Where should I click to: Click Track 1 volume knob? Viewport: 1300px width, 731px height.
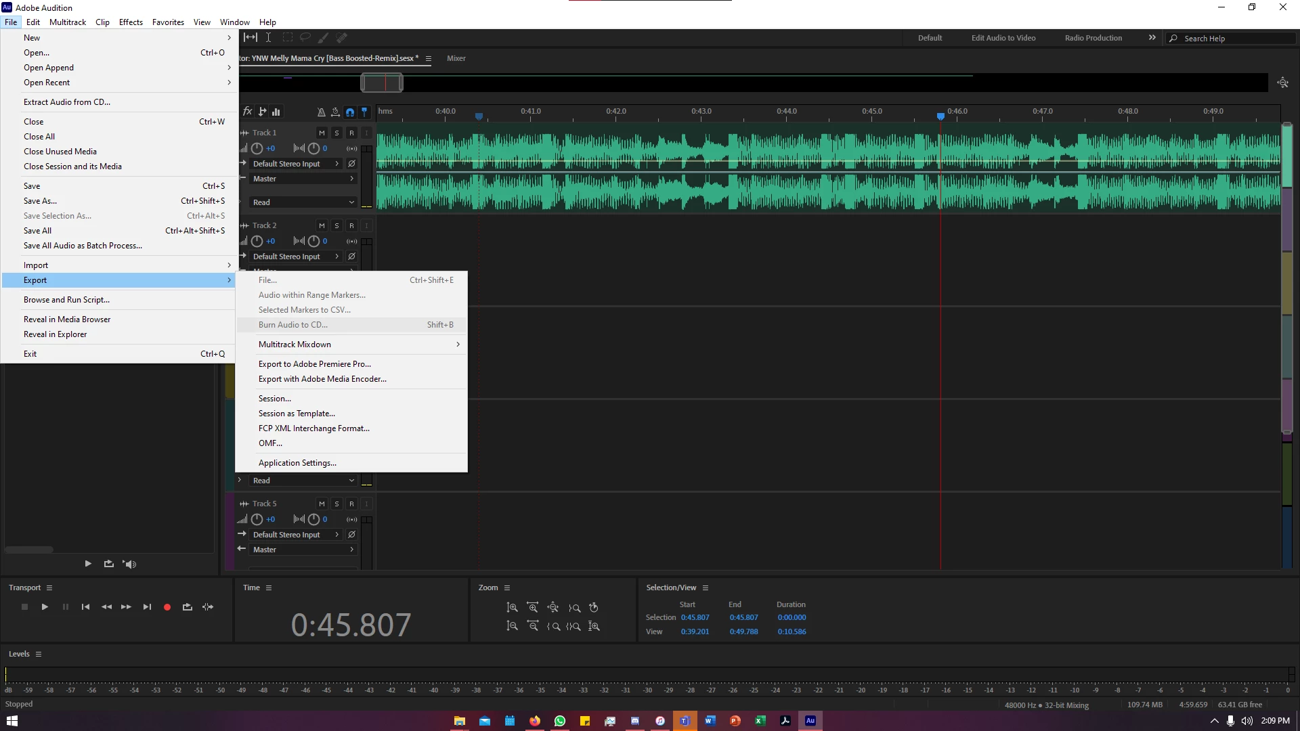pos(257,148)
